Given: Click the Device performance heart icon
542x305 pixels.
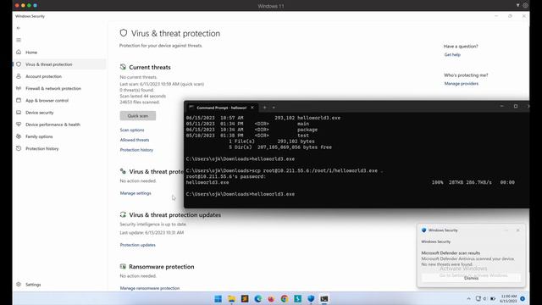Looking at the screenshot, I should click(19, 125).
